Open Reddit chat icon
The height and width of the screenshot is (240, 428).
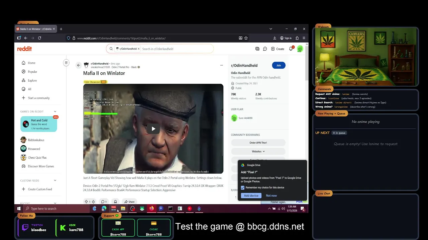tap(265, 49)
